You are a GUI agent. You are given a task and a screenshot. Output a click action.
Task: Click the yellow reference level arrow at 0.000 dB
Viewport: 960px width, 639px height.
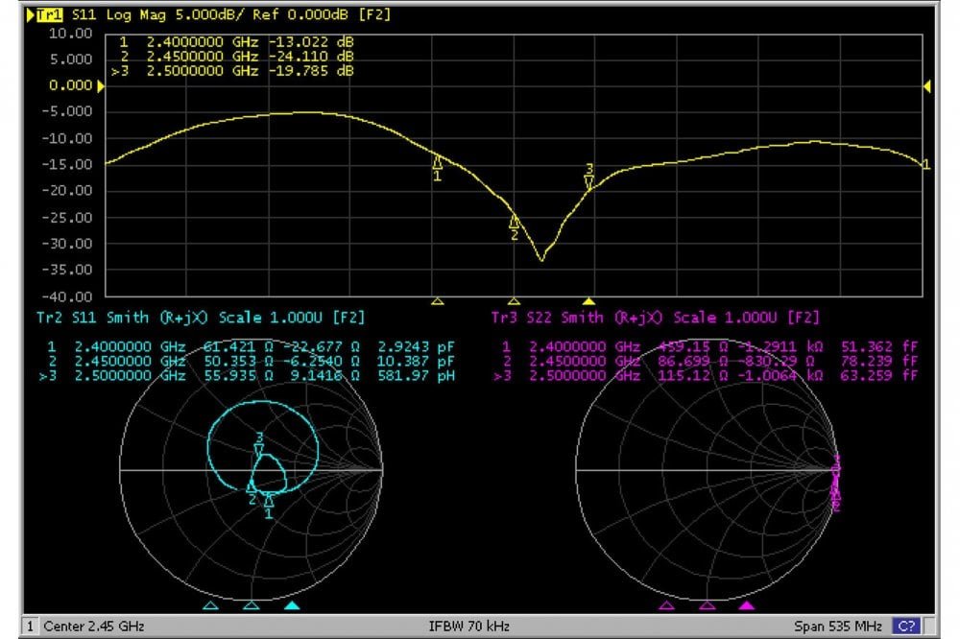101,86
